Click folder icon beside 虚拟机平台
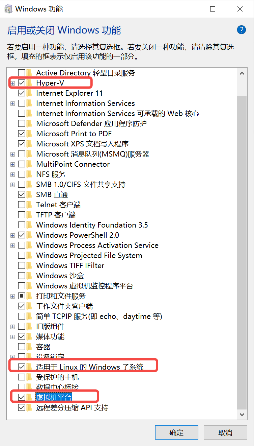The width and height of the screenshot is (254, 446). click(x=30, y=397)
